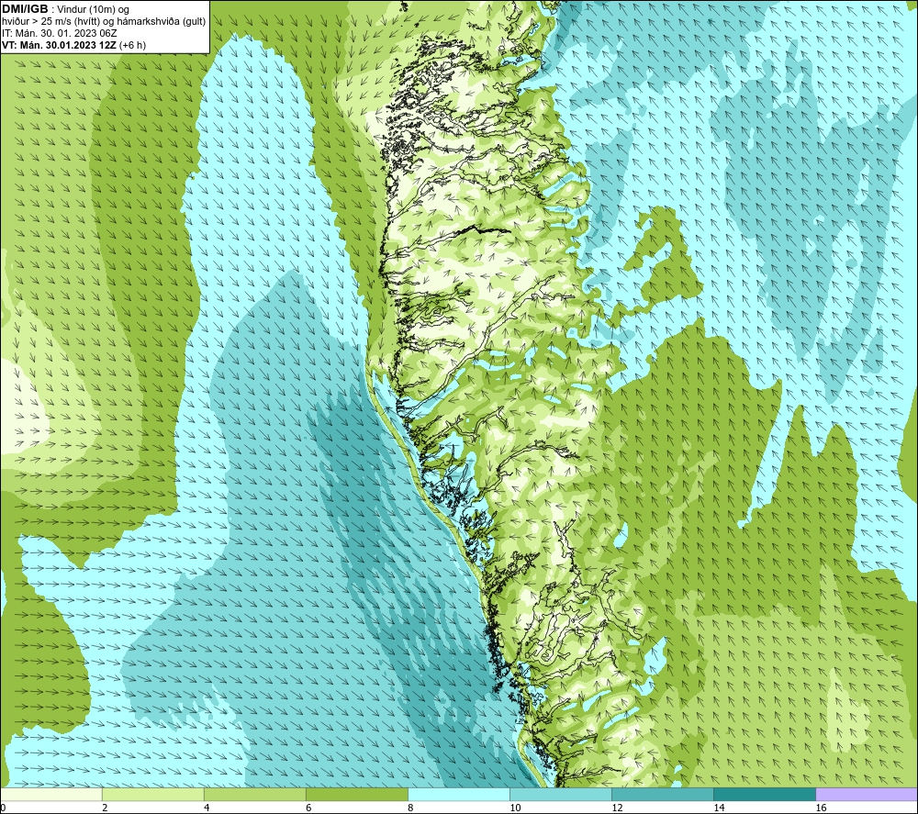Click the 4–6 m/s green legend band
Viewport: 918px width, 814px height.
tap(255, 795)
